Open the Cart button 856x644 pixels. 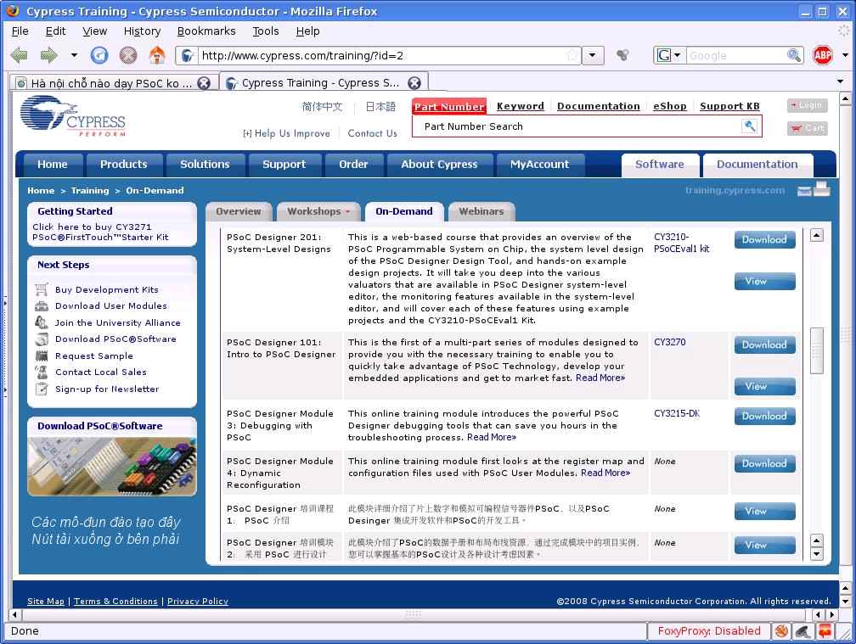(x=807, y=128)
